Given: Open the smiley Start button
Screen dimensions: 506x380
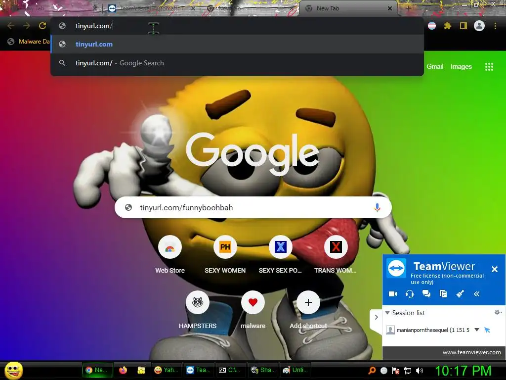Looking at the screenshot, I should 13,370.
